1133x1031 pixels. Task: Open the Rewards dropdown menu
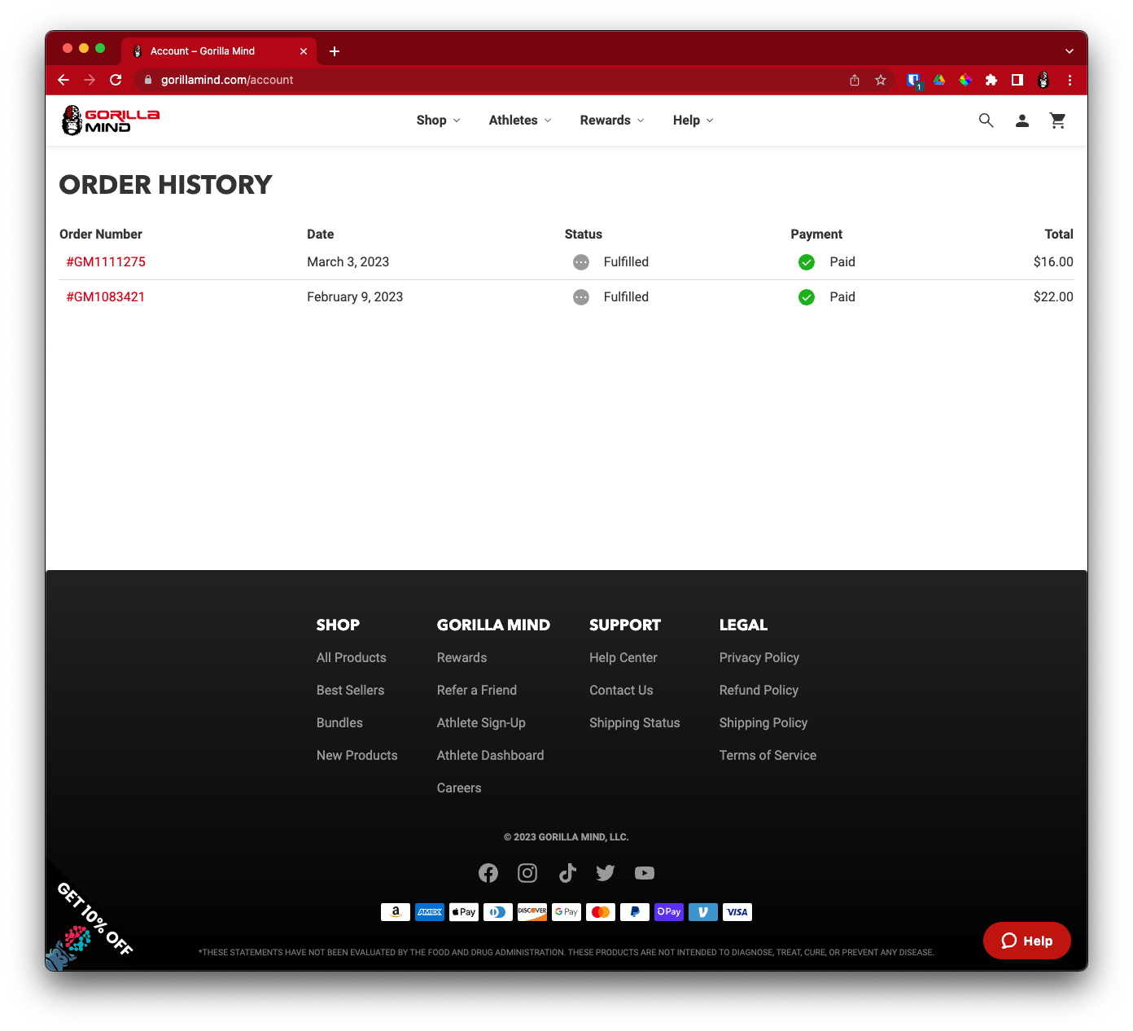tap(611, 121)
